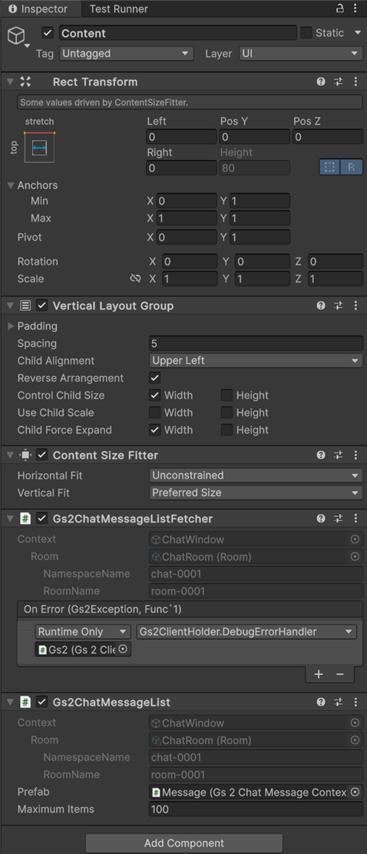The image size is (367, 854).
Task: Disable Reverse Arrangement checkbox
Action: (155, 378)
